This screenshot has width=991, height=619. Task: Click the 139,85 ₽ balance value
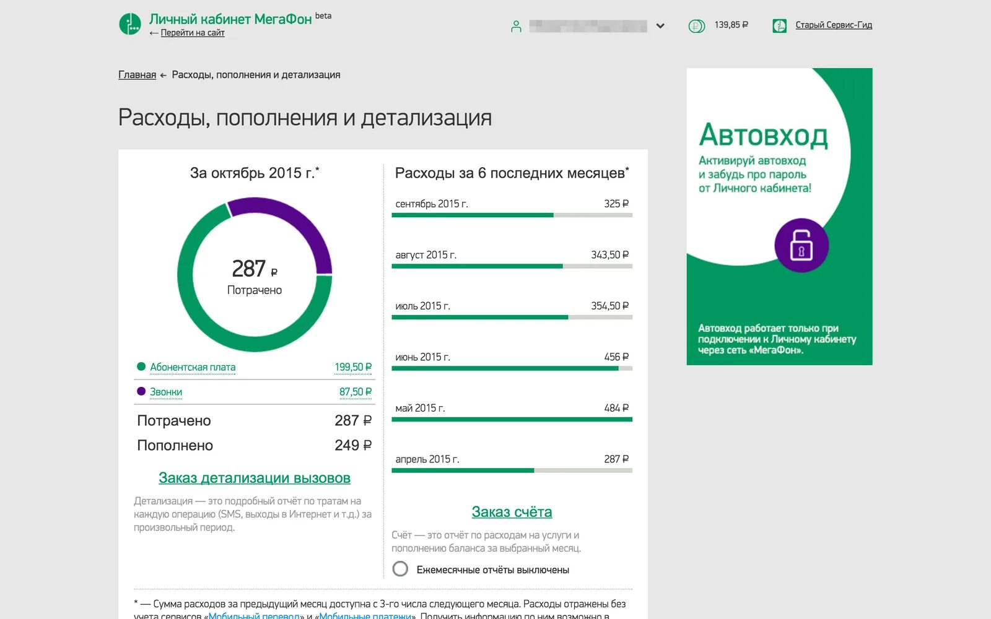point(731,25)
